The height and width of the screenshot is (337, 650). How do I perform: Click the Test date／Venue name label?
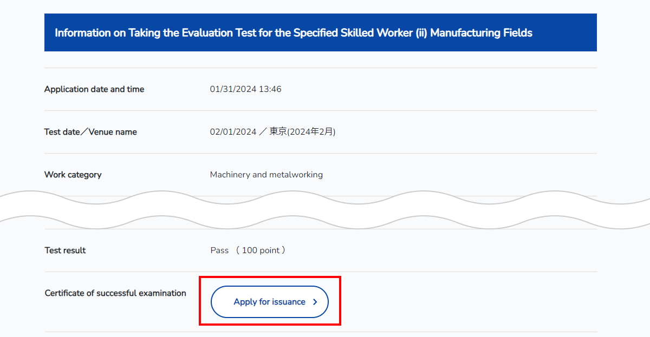(x=90, y=132)
